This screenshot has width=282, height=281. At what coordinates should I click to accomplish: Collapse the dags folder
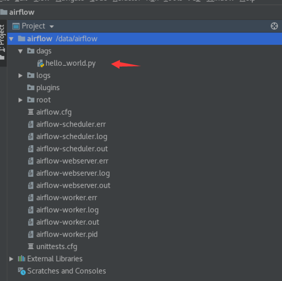(x=20, y=51)
